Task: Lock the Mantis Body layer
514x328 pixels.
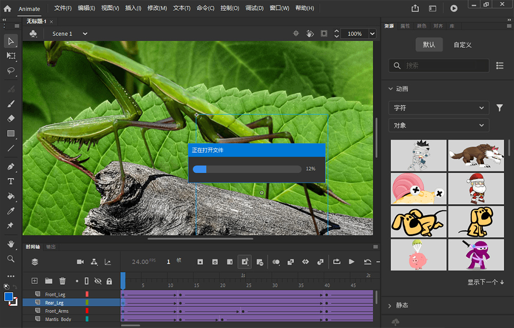Action: coord(108,319)
